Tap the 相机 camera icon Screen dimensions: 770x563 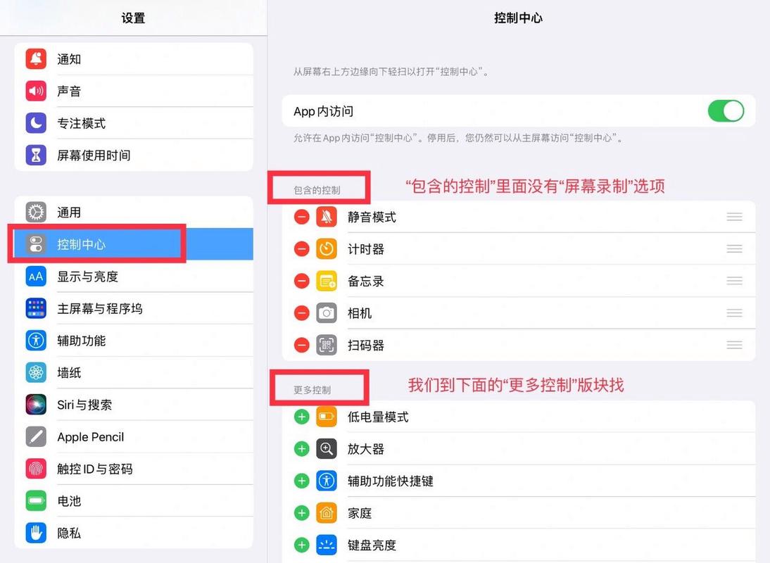(x=327, y=312)
